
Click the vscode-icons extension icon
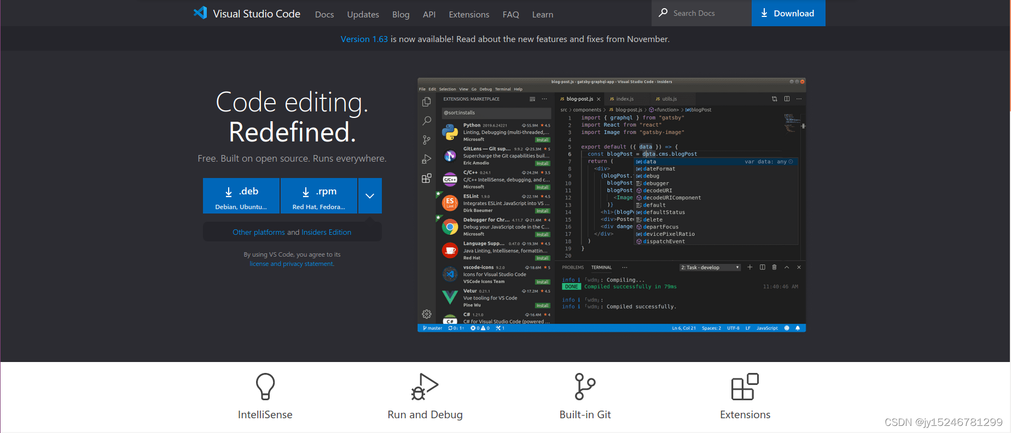450,274
